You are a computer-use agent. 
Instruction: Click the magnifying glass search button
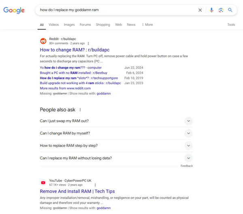(230, 10)
